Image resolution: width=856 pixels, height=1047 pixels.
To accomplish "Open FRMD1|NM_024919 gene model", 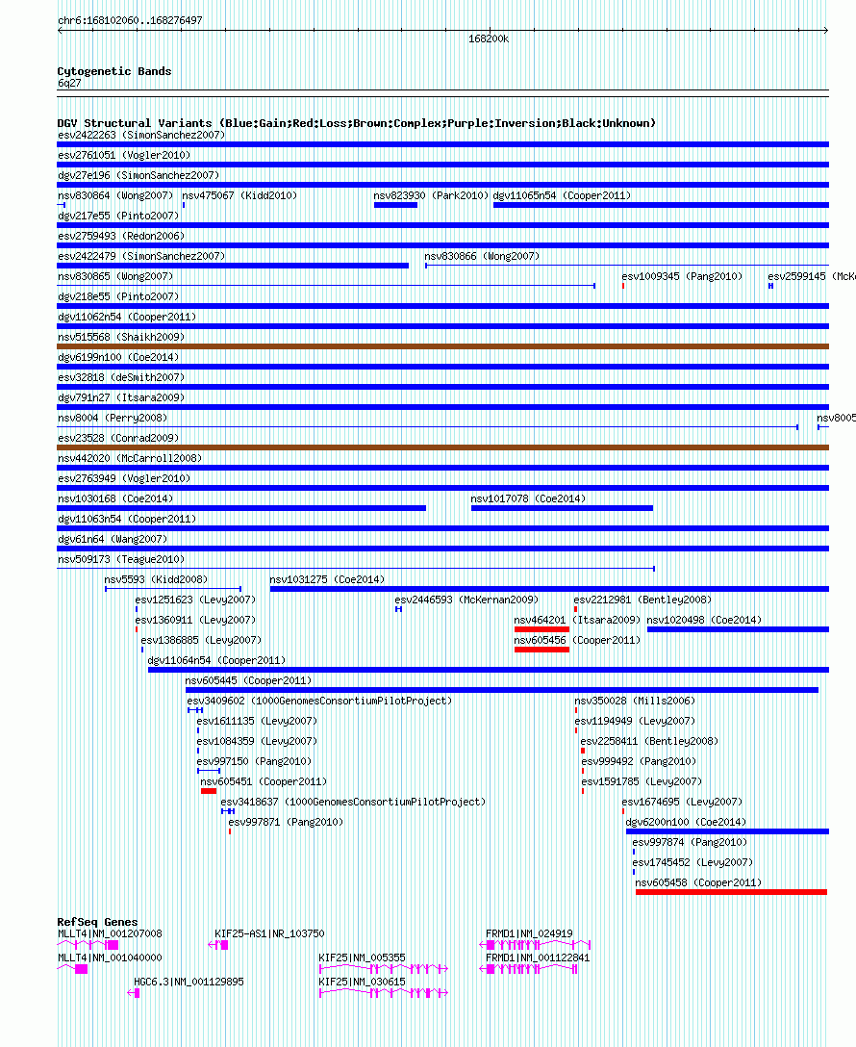I will pyautogui.click(x=535, y=945).
